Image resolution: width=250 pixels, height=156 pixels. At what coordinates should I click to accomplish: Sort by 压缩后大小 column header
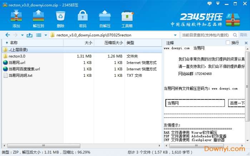[110, 43]
